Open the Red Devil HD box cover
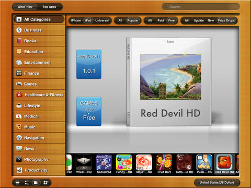Image resolution: width=251 pixels, height=188 pixels. tap(169, 81)
